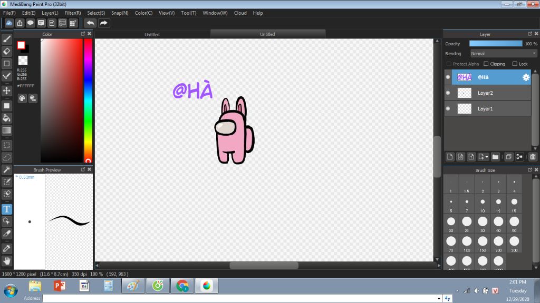Open the Address bar dropdown on taskbar
Screen dimensions: 540x303
(x=439, y=298)
